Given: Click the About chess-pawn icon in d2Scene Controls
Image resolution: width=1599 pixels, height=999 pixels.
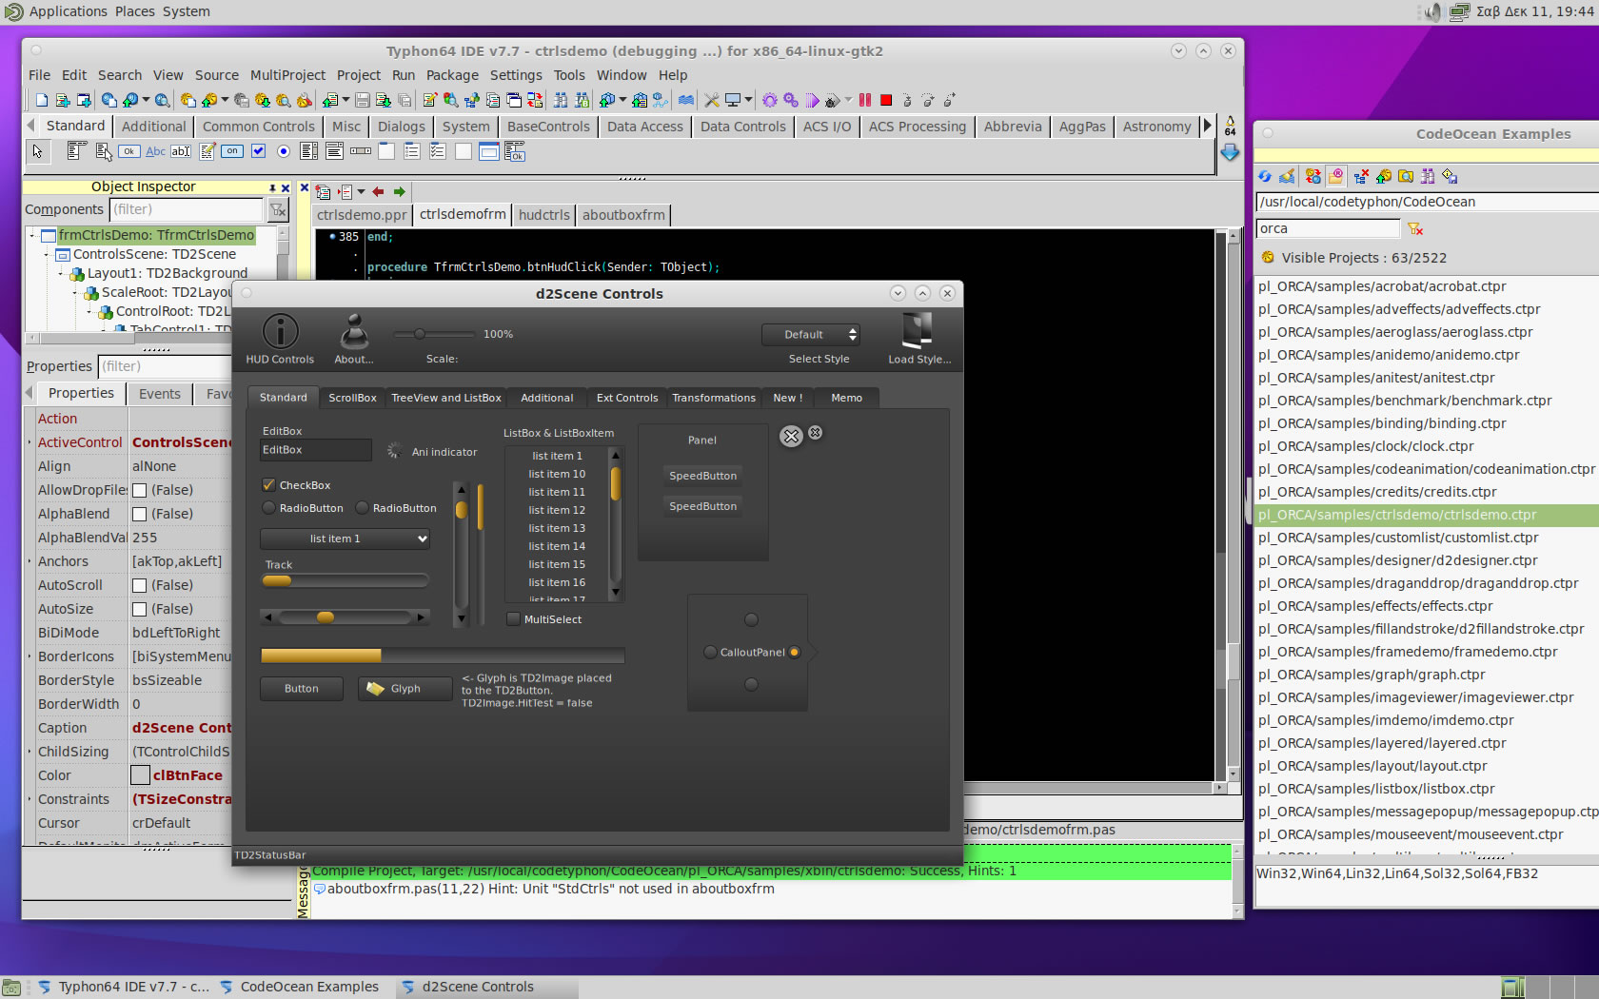Looking at the screenshot, I should pyautogui.click(x=354, y=331).
